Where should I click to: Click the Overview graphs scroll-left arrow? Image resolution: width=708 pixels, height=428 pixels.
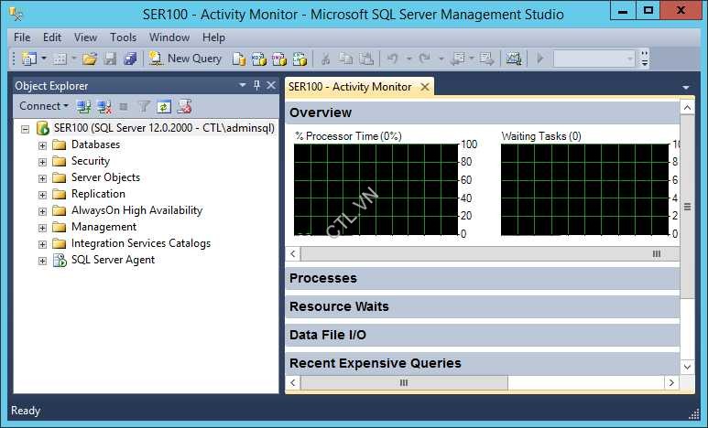coord(293,253)
